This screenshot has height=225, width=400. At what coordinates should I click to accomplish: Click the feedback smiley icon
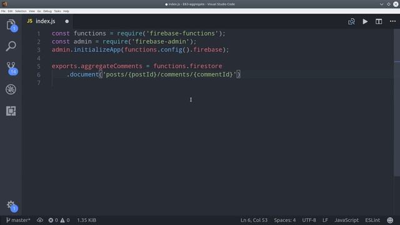click(x=390, y=220)
